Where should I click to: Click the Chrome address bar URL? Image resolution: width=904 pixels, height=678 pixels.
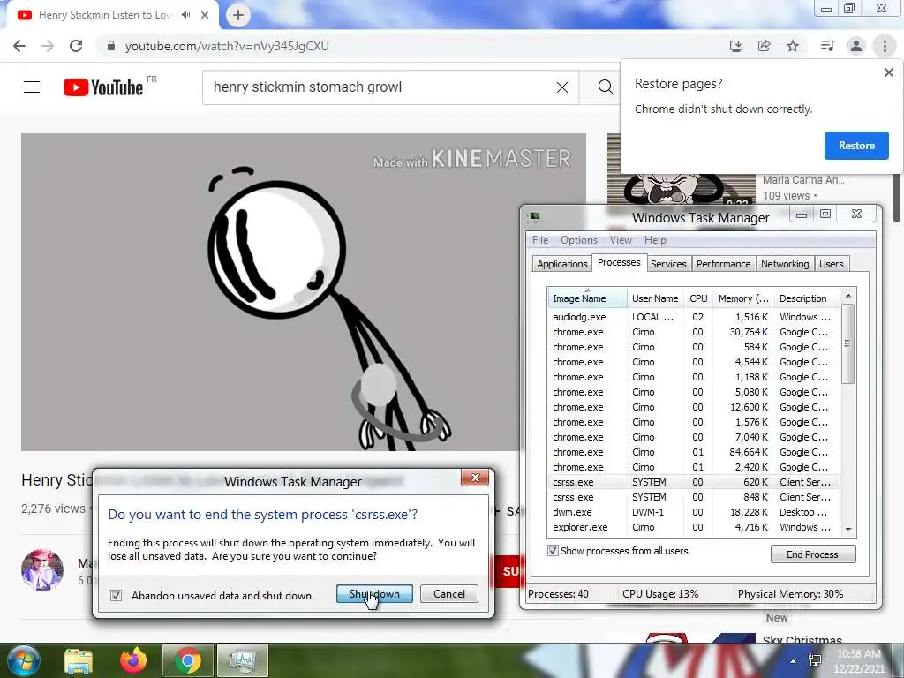(x=227, y=46)
